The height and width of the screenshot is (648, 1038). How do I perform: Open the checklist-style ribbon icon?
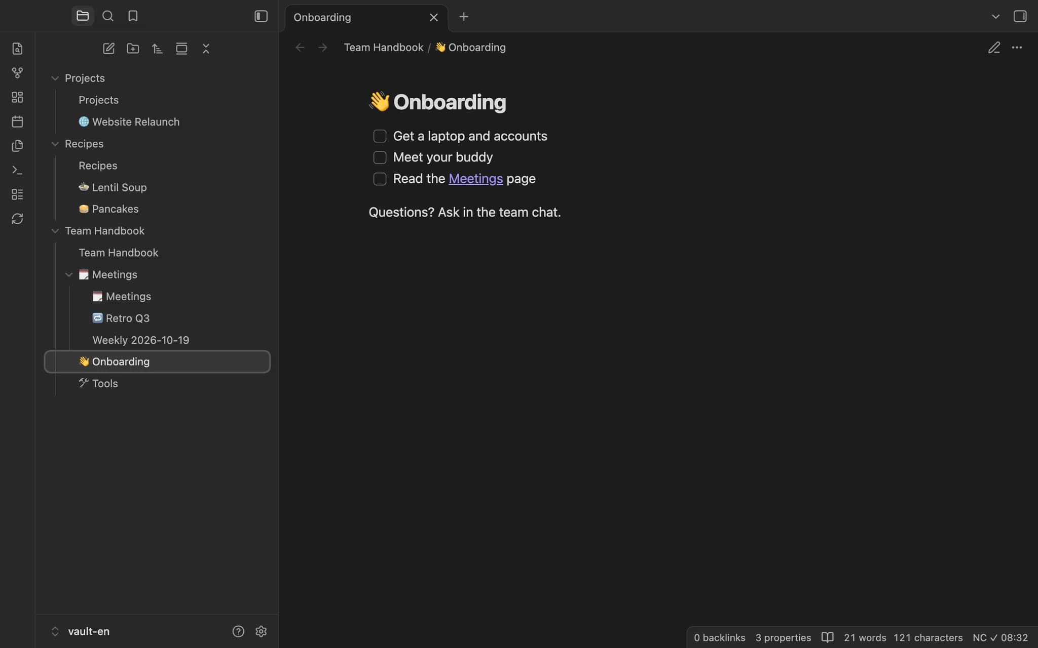(17, 194)
